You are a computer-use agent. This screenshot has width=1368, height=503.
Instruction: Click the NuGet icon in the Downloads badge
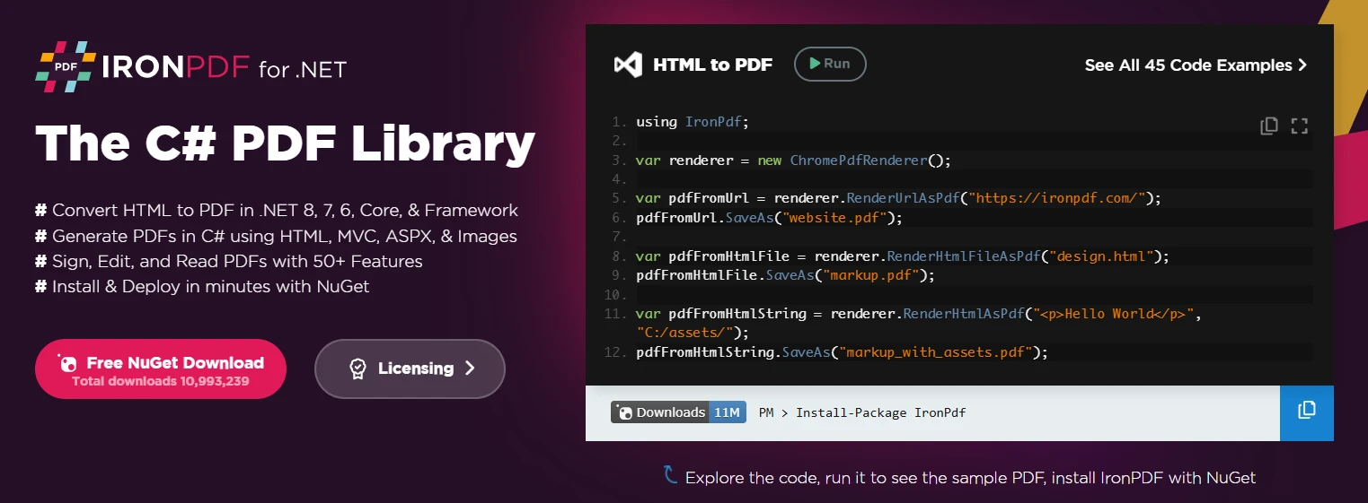[625, 412]
